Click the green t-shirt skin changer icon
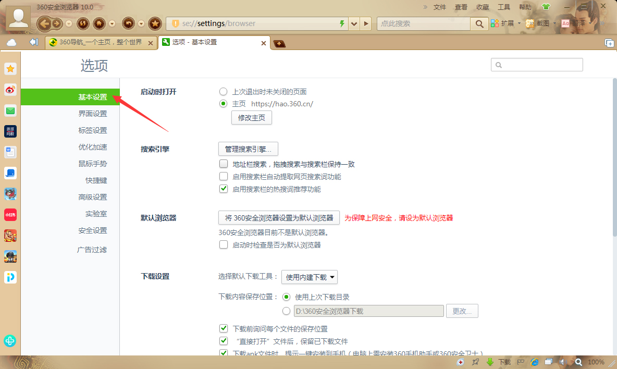The height and width of the screenshot is (369, 617). tap(545, 6)
